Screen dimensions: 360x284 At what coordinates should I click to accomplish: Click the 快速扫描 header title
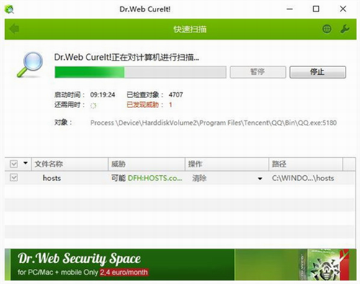(x=190, y=29)
